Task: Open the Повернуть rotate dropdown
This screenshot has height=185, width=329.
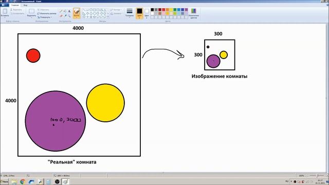Action: (45, 17)
